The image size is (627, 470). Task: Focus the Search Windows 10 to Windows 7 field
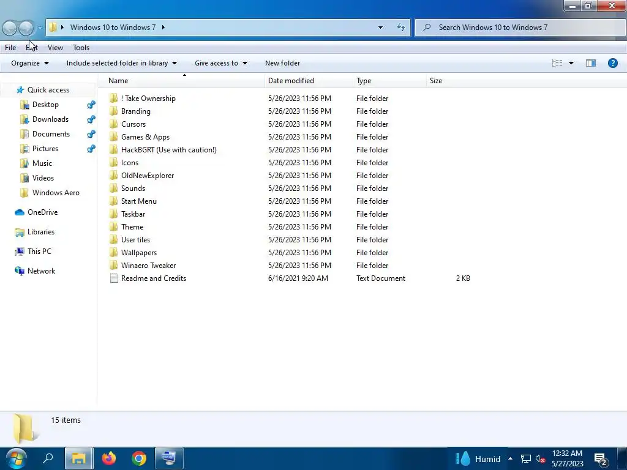click(x=520, y=27)
